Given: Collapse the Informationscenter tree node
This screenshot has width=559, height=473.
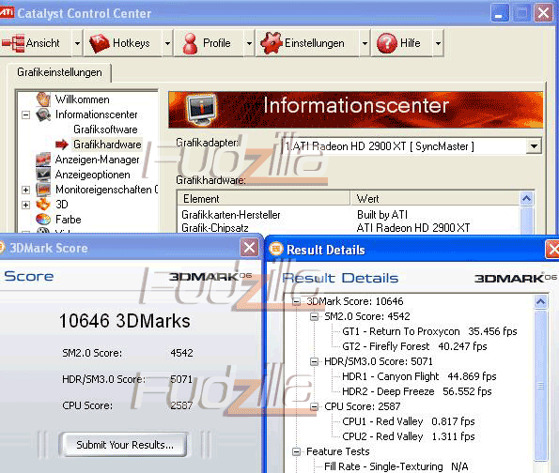Looking at the screenshot, I should pos(25,114).
